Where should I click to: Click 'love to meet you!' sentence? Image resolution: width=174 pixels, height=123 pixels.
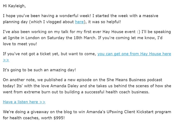coord(20,44)
